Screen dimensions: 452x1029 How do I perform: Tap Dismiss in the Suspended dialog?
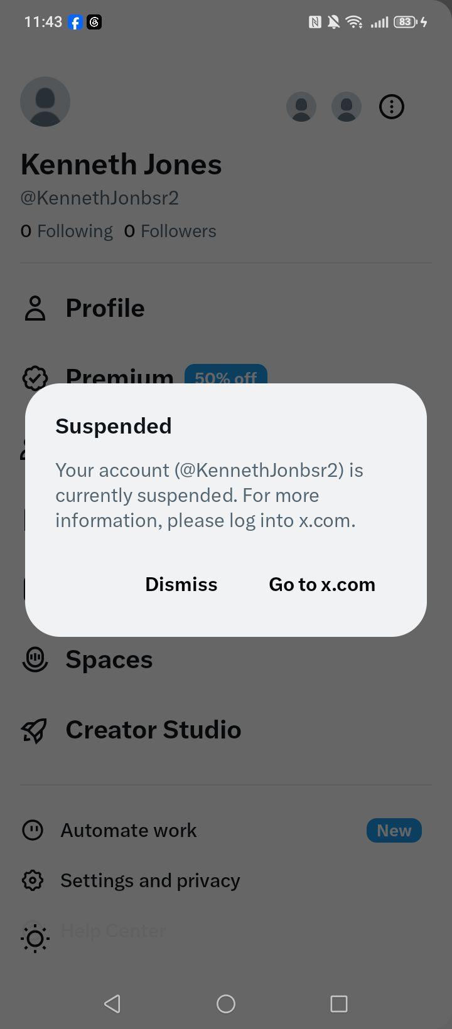(x=181, y=584)
